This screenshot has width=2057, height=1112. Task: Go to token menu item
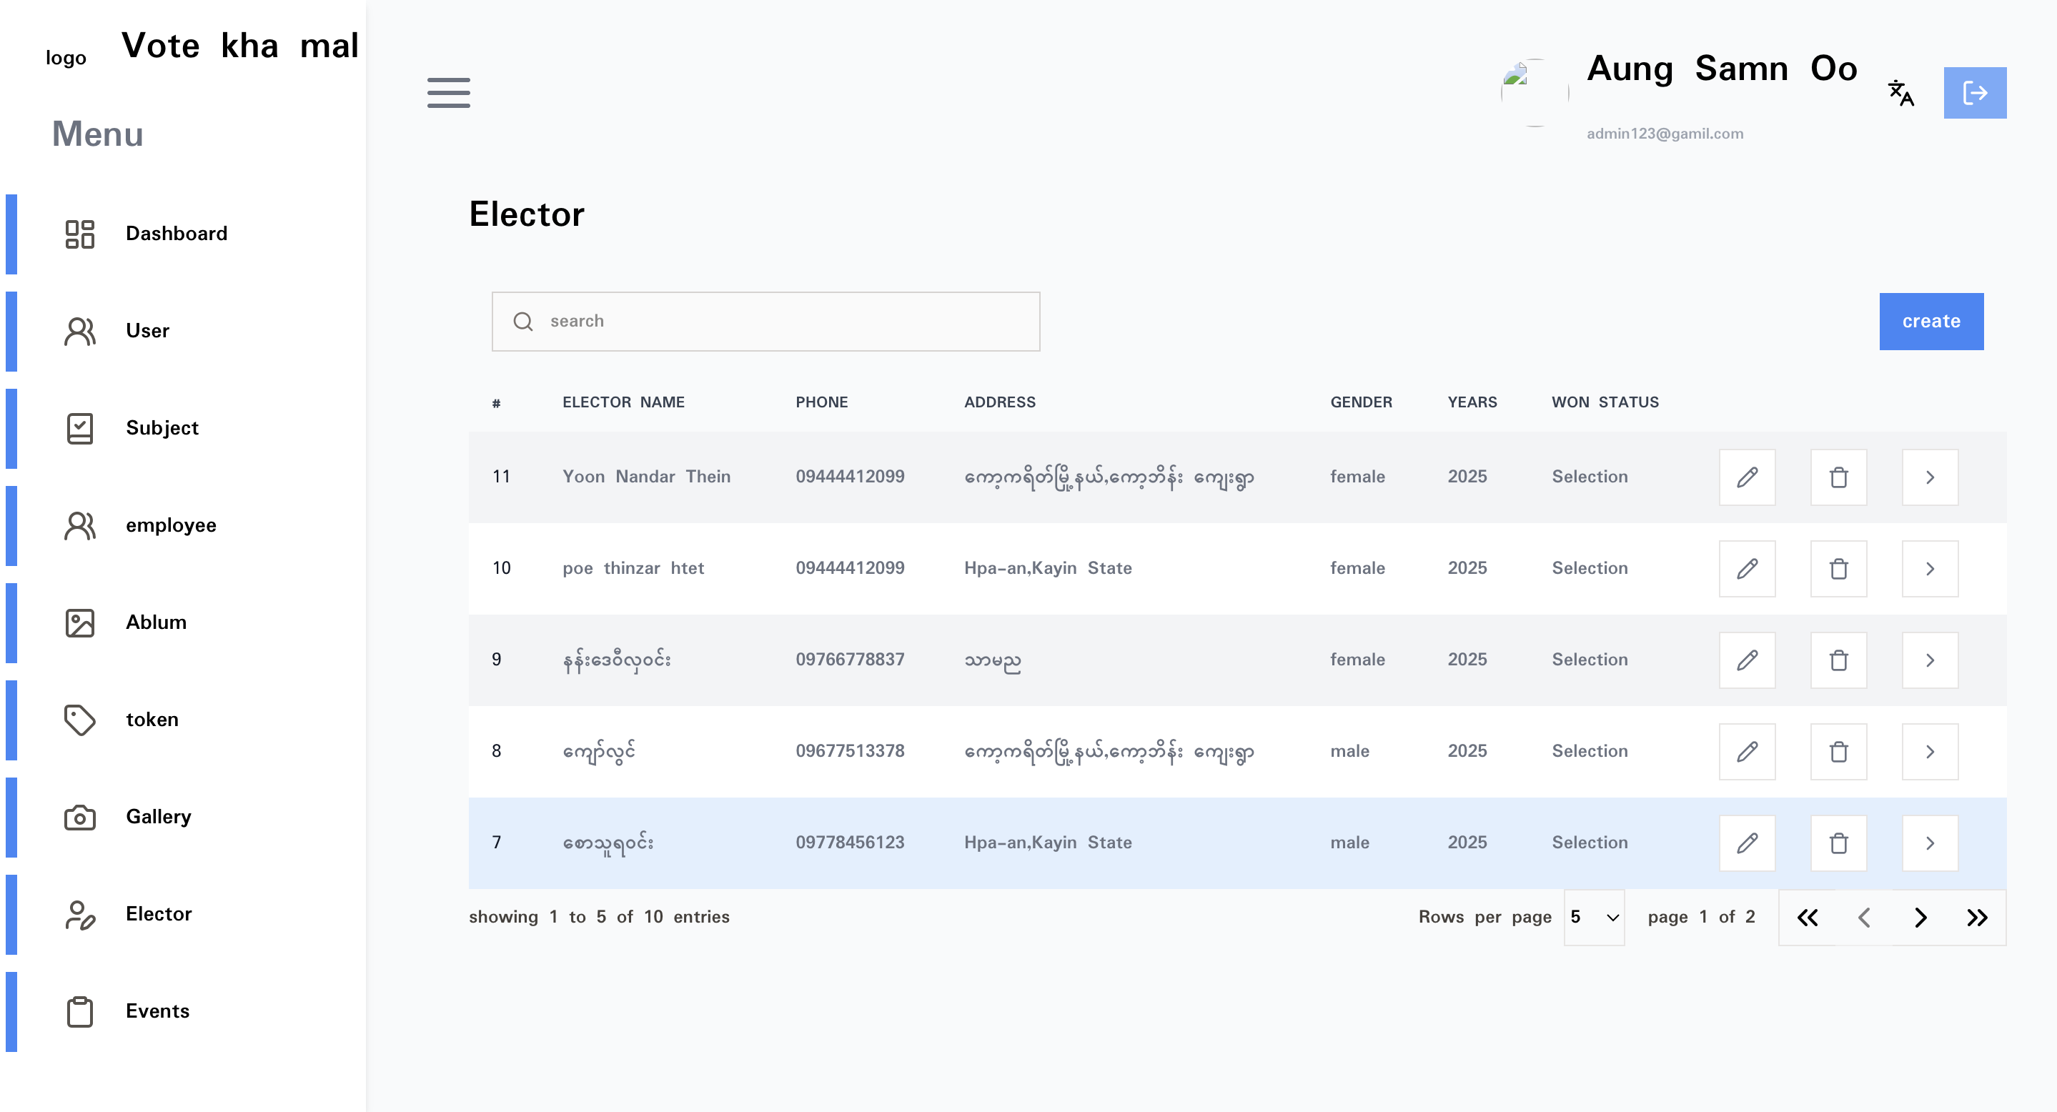[x=152, y=720]
